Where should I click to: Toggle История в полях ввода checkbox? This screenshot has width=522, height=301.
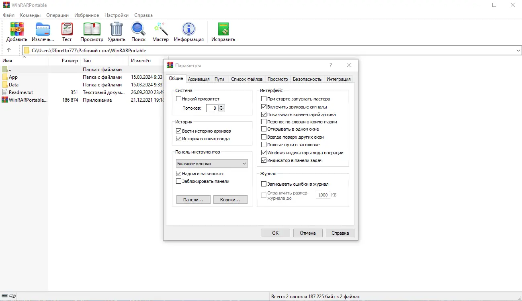point(179,139)
